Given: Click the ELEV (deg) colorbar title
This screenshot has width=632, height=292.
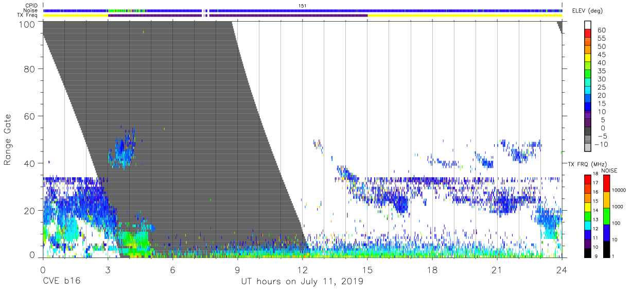Looking at the screenshot, I should [x=586, y=10].
